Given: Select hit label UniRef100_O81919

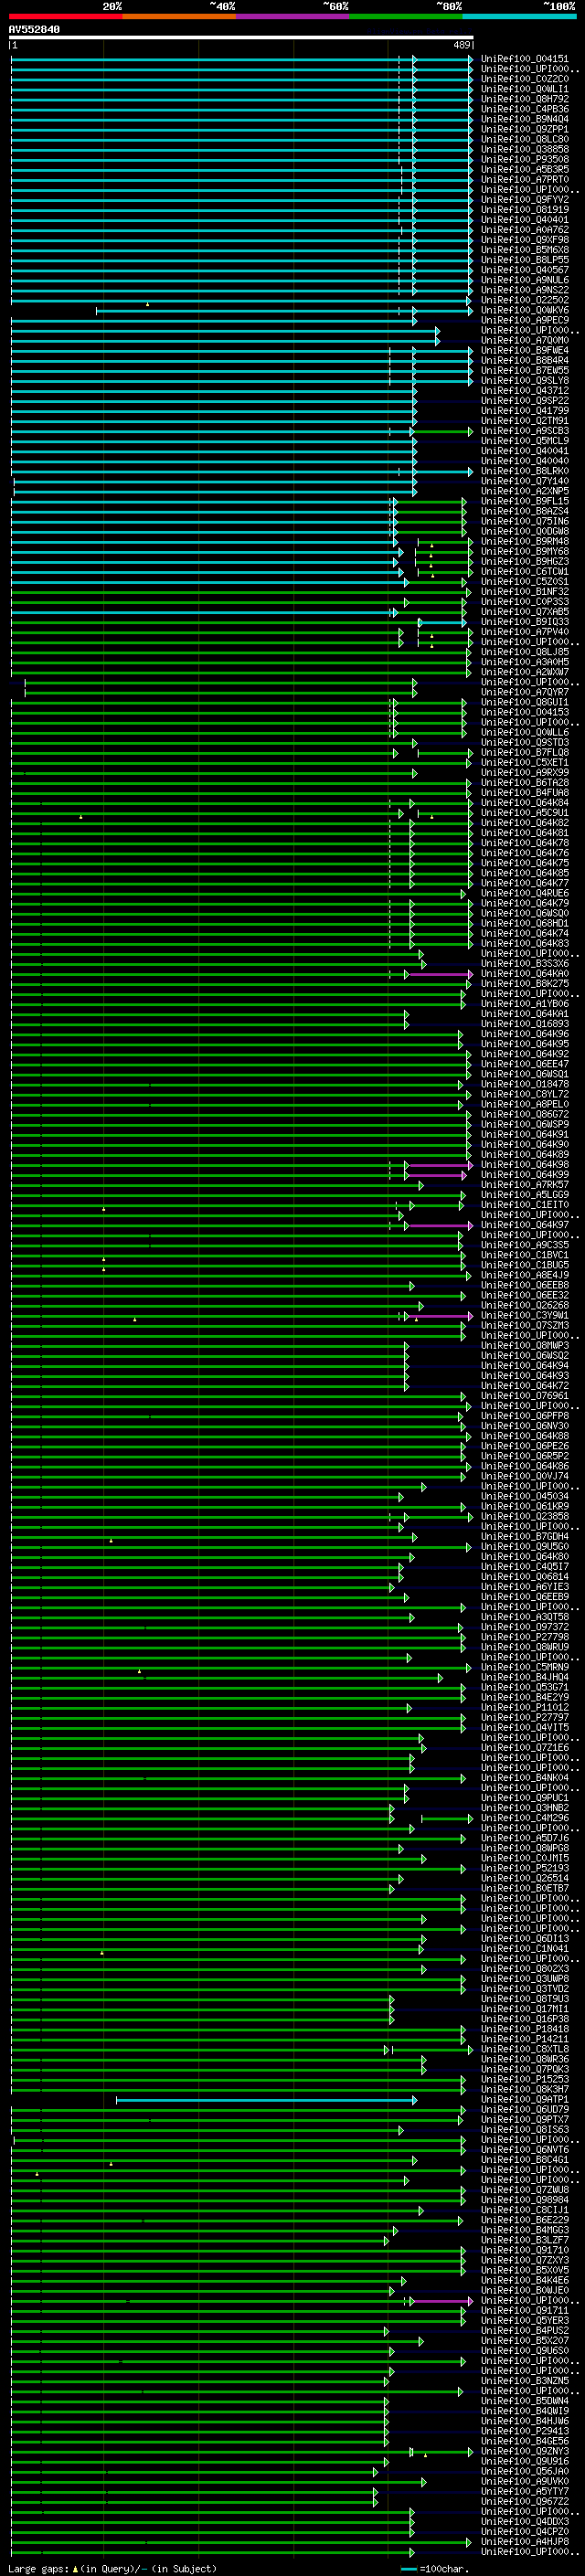Looking at the screenshot, I should [525, 209].
